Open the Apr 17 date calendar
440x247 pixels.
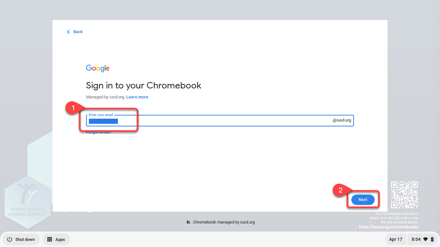click(396, 239)
